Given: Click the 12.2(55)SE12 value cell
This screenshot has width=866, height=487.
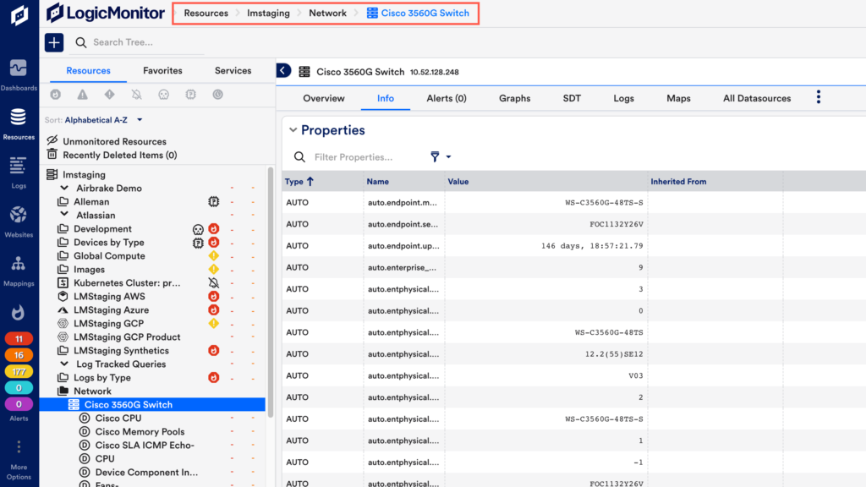Looking at the screenshot, I should tap(614, 354).
